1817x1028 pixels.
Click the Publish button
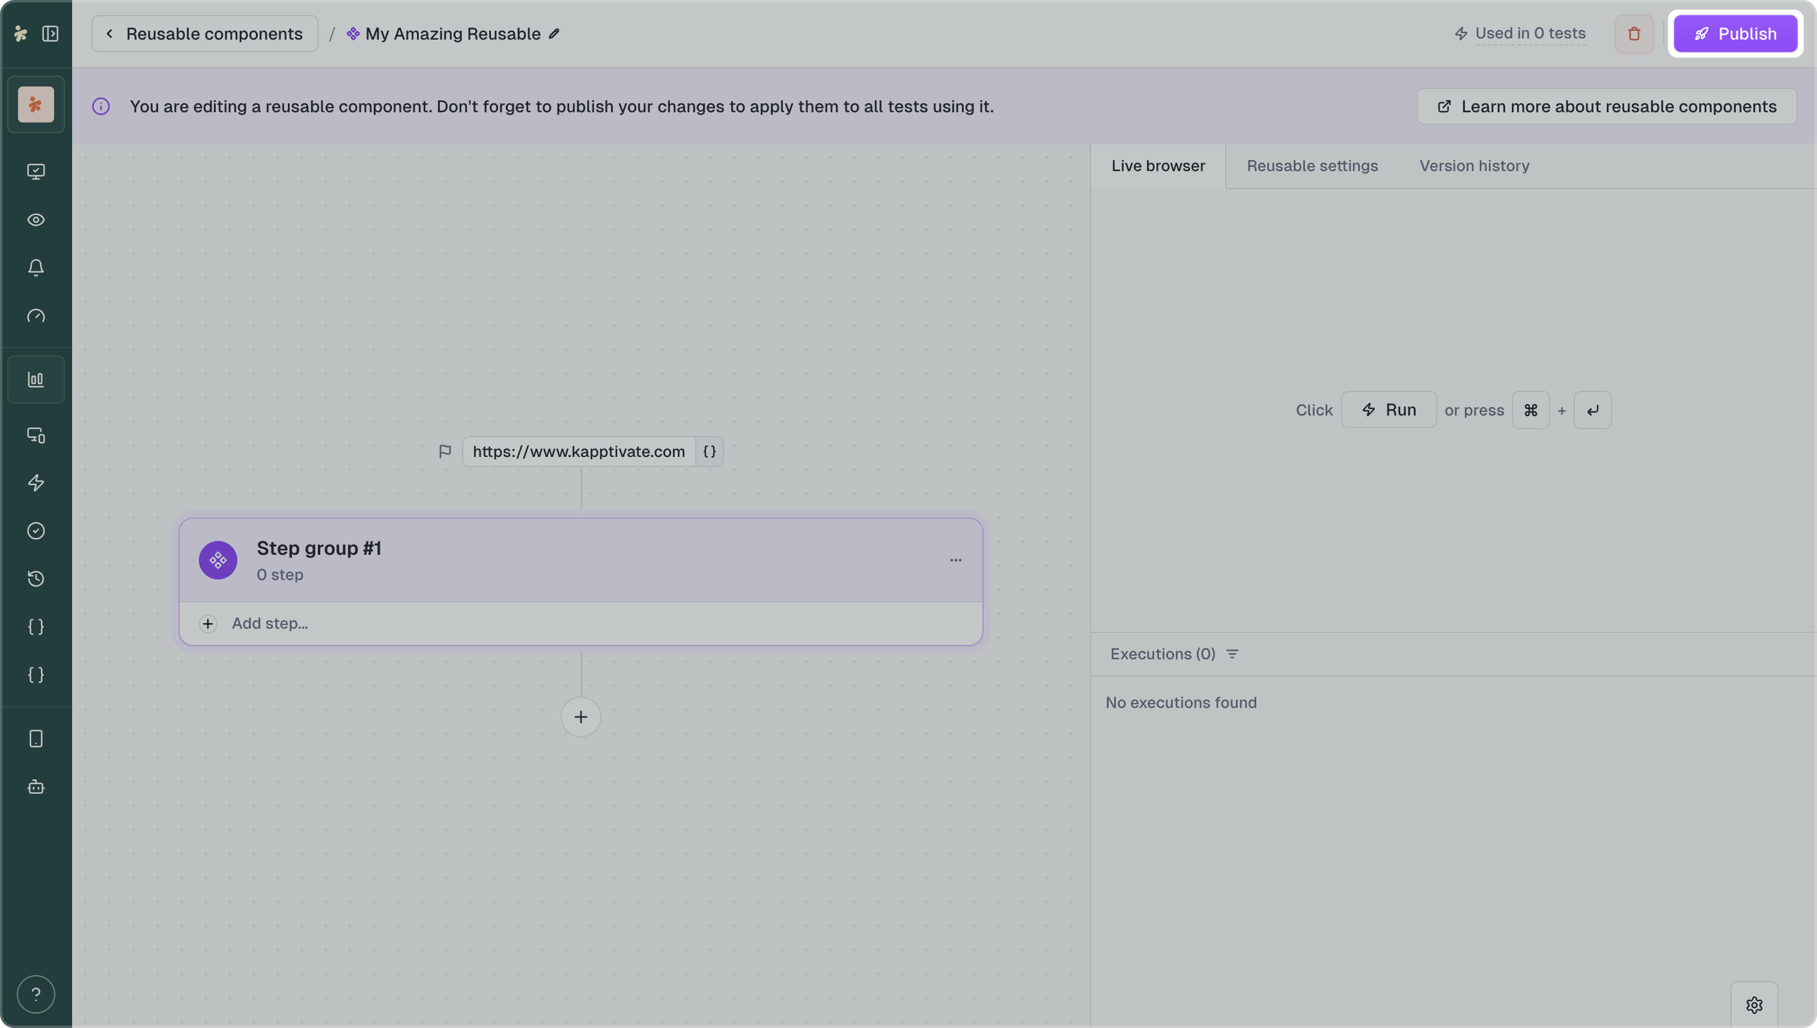pos(1735,34)
